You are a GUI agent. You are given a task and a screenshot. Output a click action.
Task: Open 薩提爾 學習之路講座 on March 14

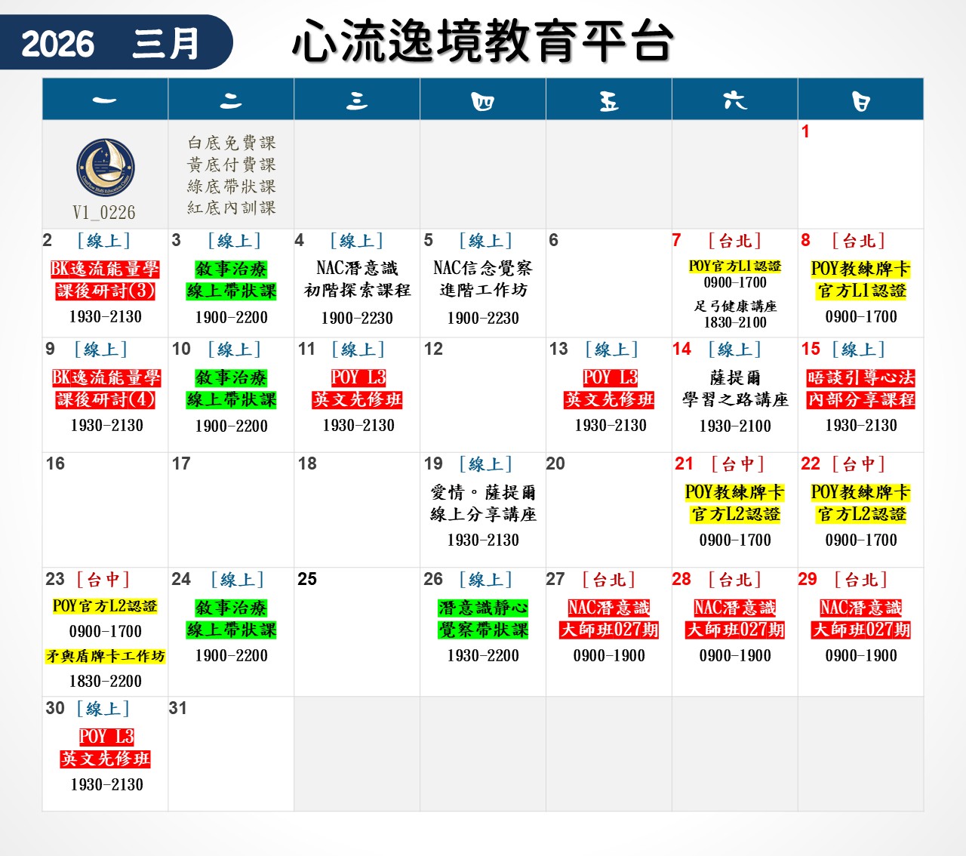(735, 389)
